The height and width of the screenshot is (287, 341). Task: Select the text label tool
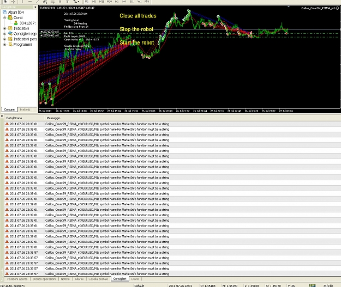tap(68, 2)
